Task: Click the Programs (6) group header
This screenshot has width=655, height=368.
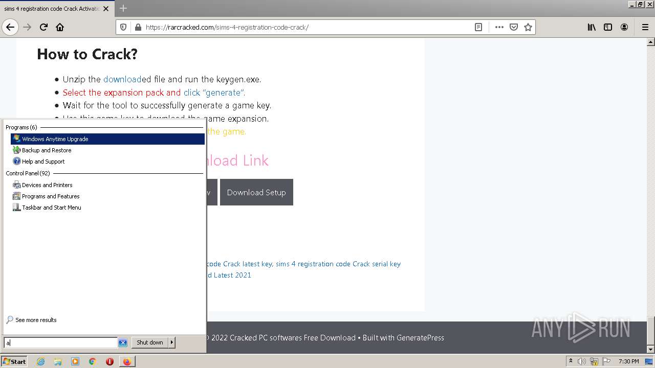Action: [21, 127]
